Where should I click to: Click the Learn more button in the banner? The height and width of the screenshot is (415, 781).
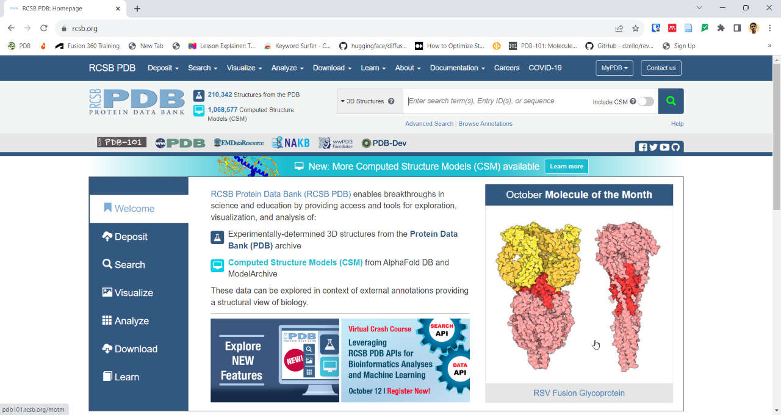(x=566, y=165)
